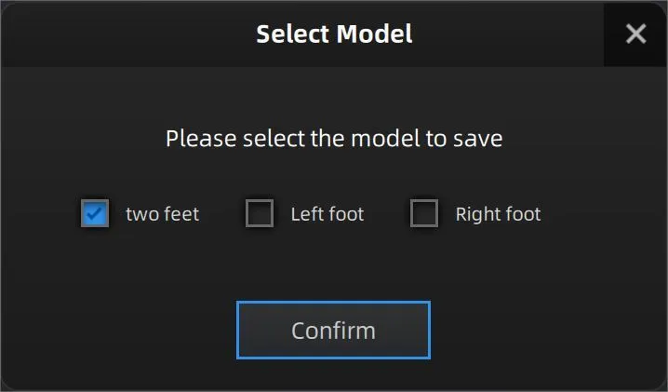Click the blue checkmark beside two feet

coord(94,214)
